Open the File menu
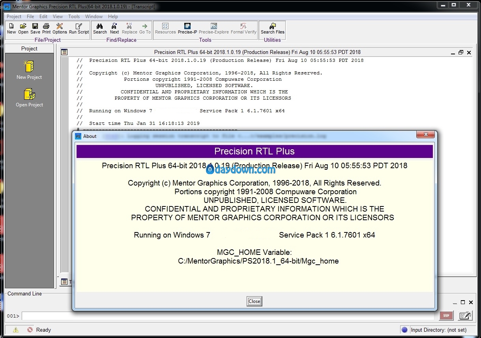 [x=30, y=17]
